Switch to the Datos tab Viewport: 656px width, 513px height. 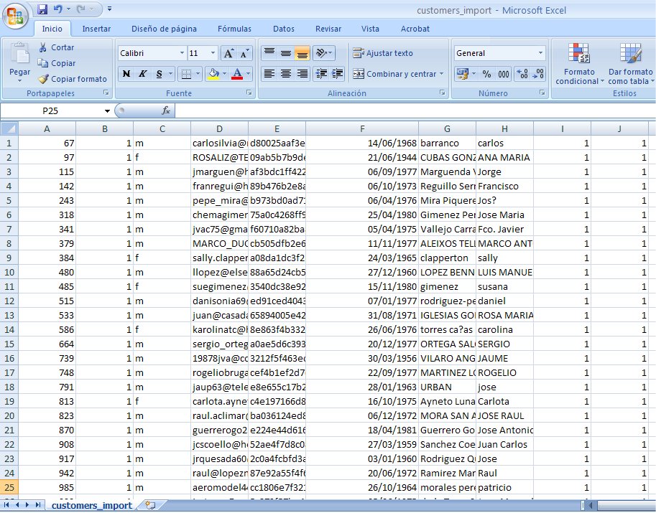coord(284,29)
